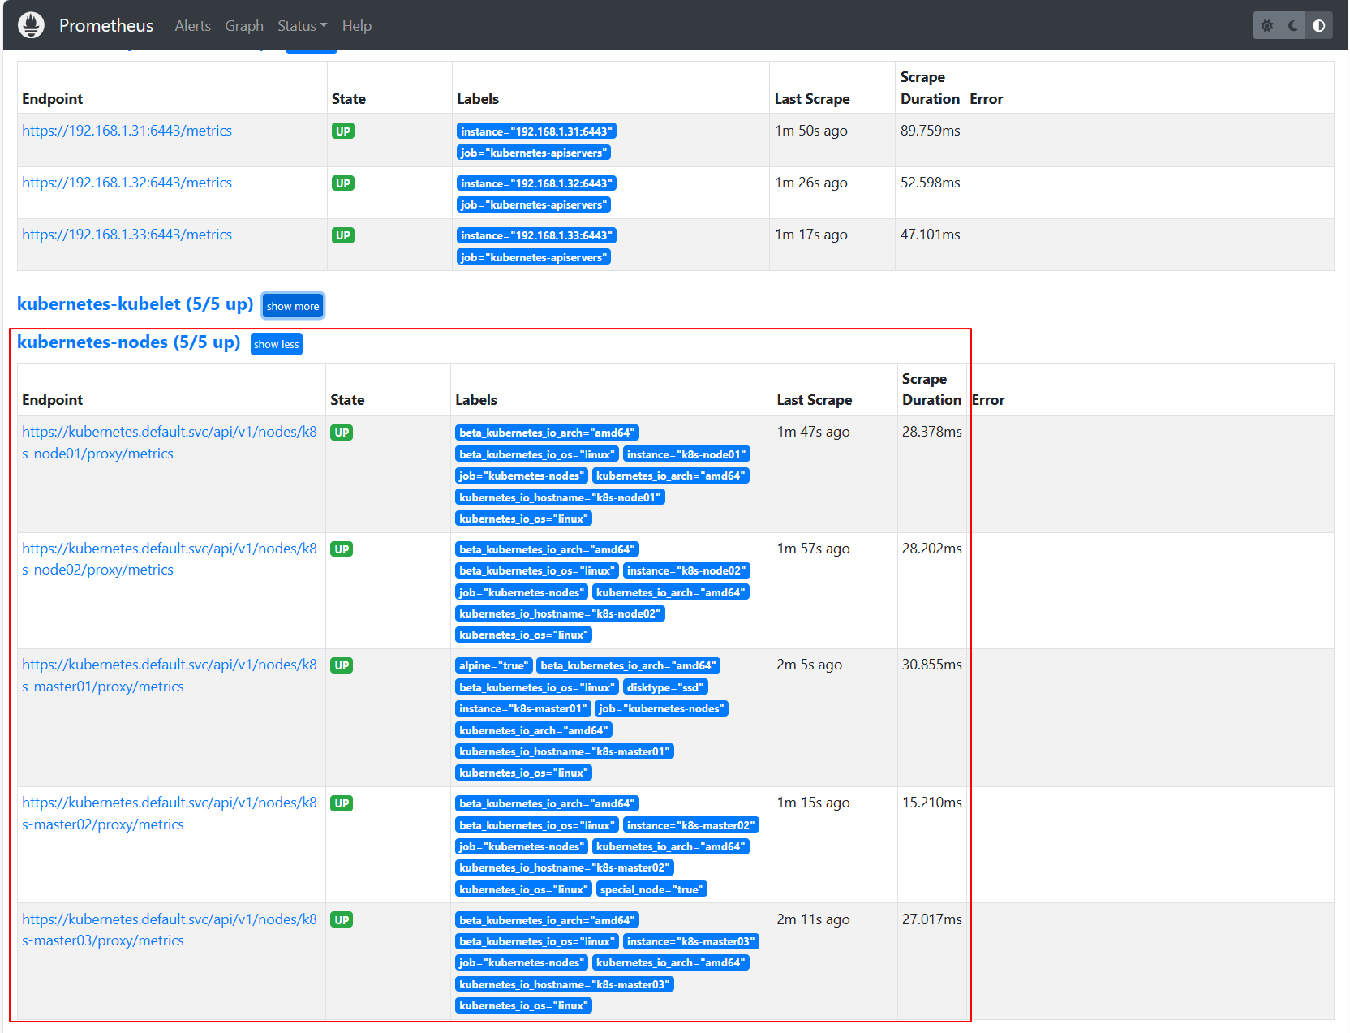This screenshot has width=1350, height=1033.
Task: Open the 192.168.1.32:6443 metrics endpoint
Action: (x=127, y=183)
